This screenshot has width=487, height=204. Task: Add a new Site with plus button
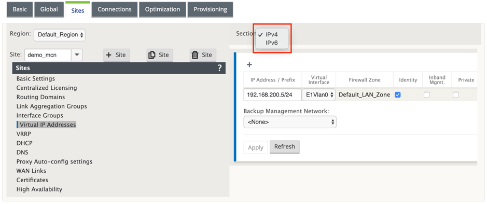point(117,55)
